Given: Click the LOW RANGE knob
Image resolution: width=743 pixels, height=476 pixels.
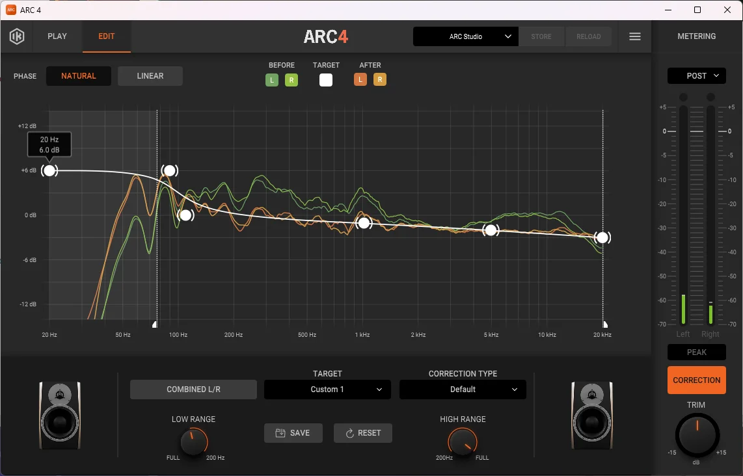Looking at the screenshot, I should pyautogui.click(x=194, y=442).
